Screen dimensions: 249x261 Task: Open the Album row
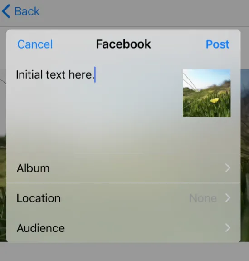click(x=123, y=168)
